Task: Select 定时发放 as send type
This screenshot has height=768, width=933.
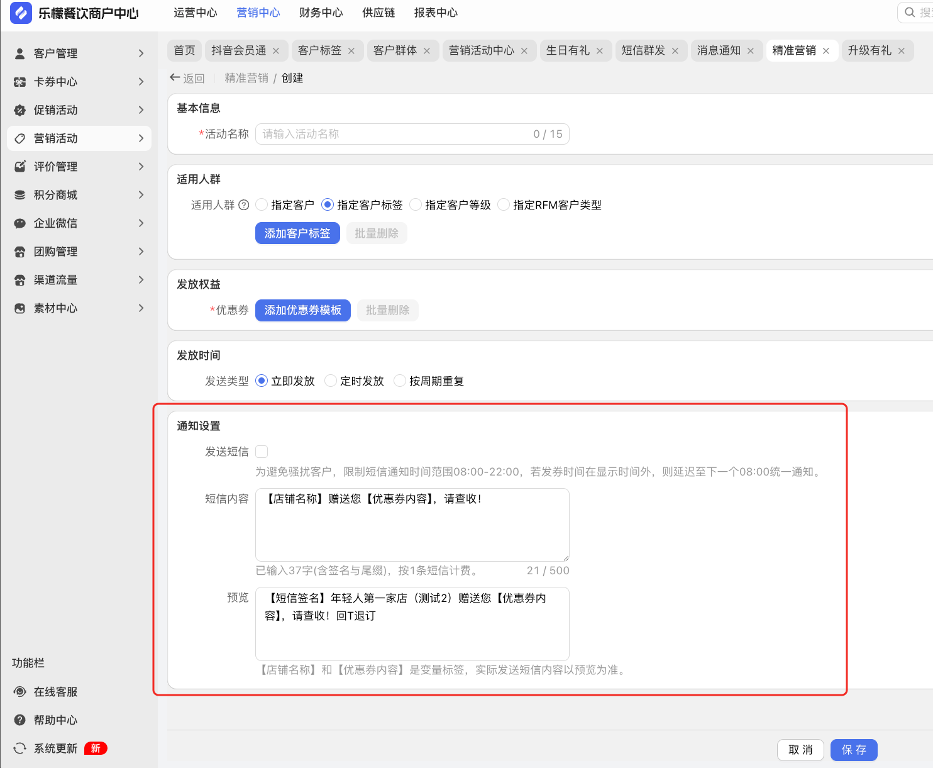Action: click(331, 381)
